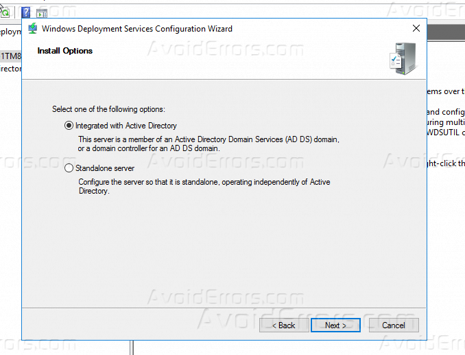Click the wizard's title bar icon
This screenshot has width=465, height=355.
coord(32,29)
